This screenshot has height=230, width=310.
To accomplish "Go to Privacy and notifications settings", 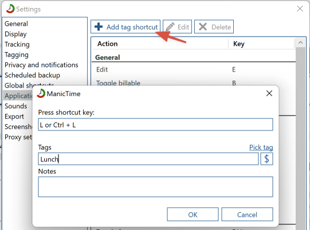I will pyautogui.click(x=41, y=65).
